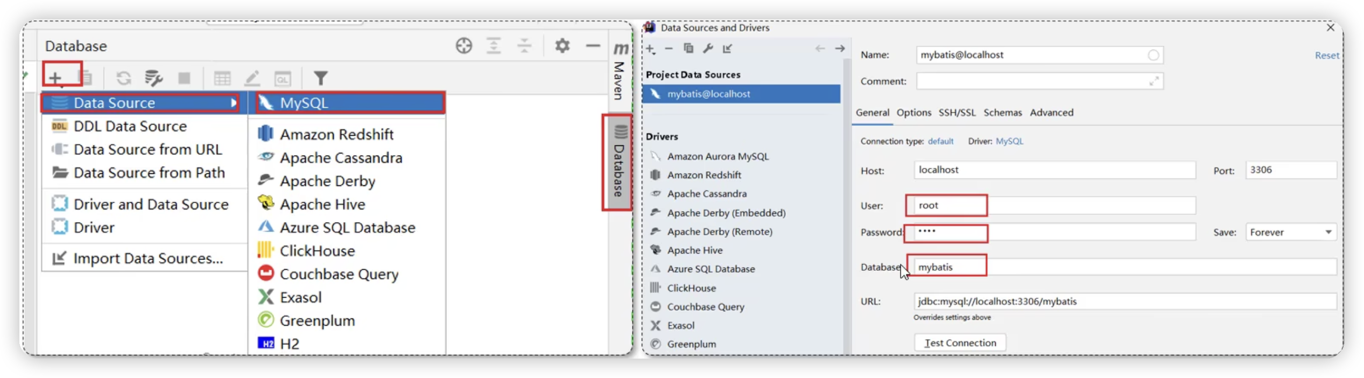Viewport: 1364px width, 378px height.
Task: Click import icon in Data Sources dialog toolbar
Action: 727,48
